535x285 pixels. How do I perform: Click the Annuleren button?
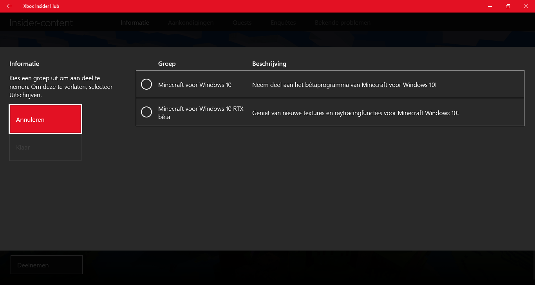[45, 119]
